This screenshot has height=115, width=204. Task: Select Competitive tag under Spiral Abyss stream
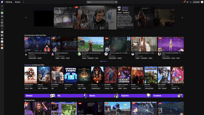[x=91, y=58]
